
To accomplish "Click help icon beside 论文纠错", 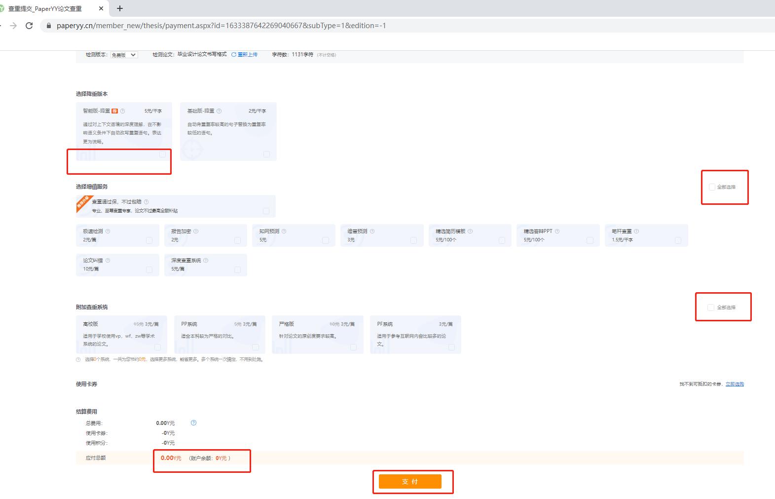I will [x=108, y=260].
